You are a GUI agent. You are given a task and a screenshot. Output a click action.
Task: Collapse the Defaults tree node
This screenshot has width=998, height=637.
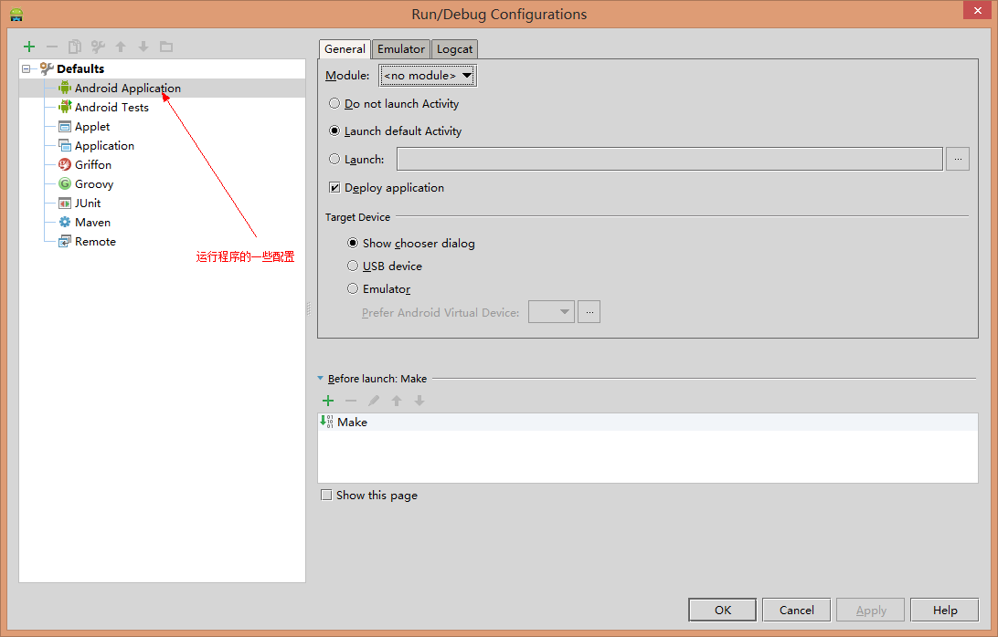[27, 68]
